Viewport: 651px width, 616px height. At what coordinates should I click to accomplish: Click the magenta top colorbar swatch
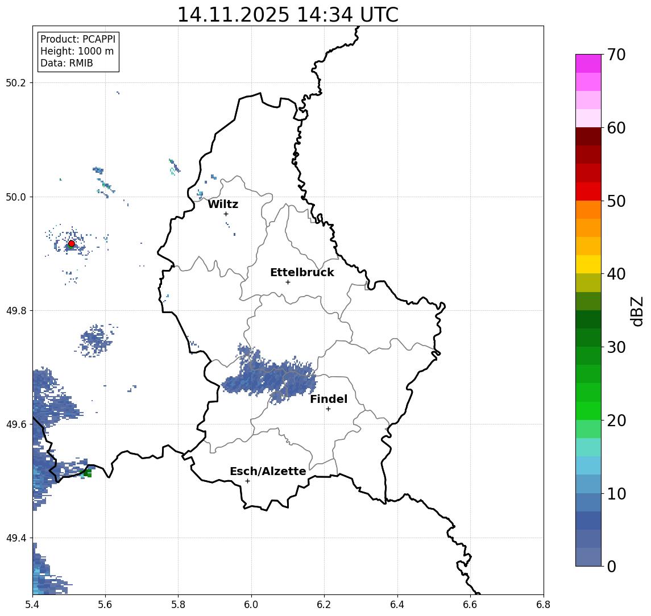pos(588,64)
